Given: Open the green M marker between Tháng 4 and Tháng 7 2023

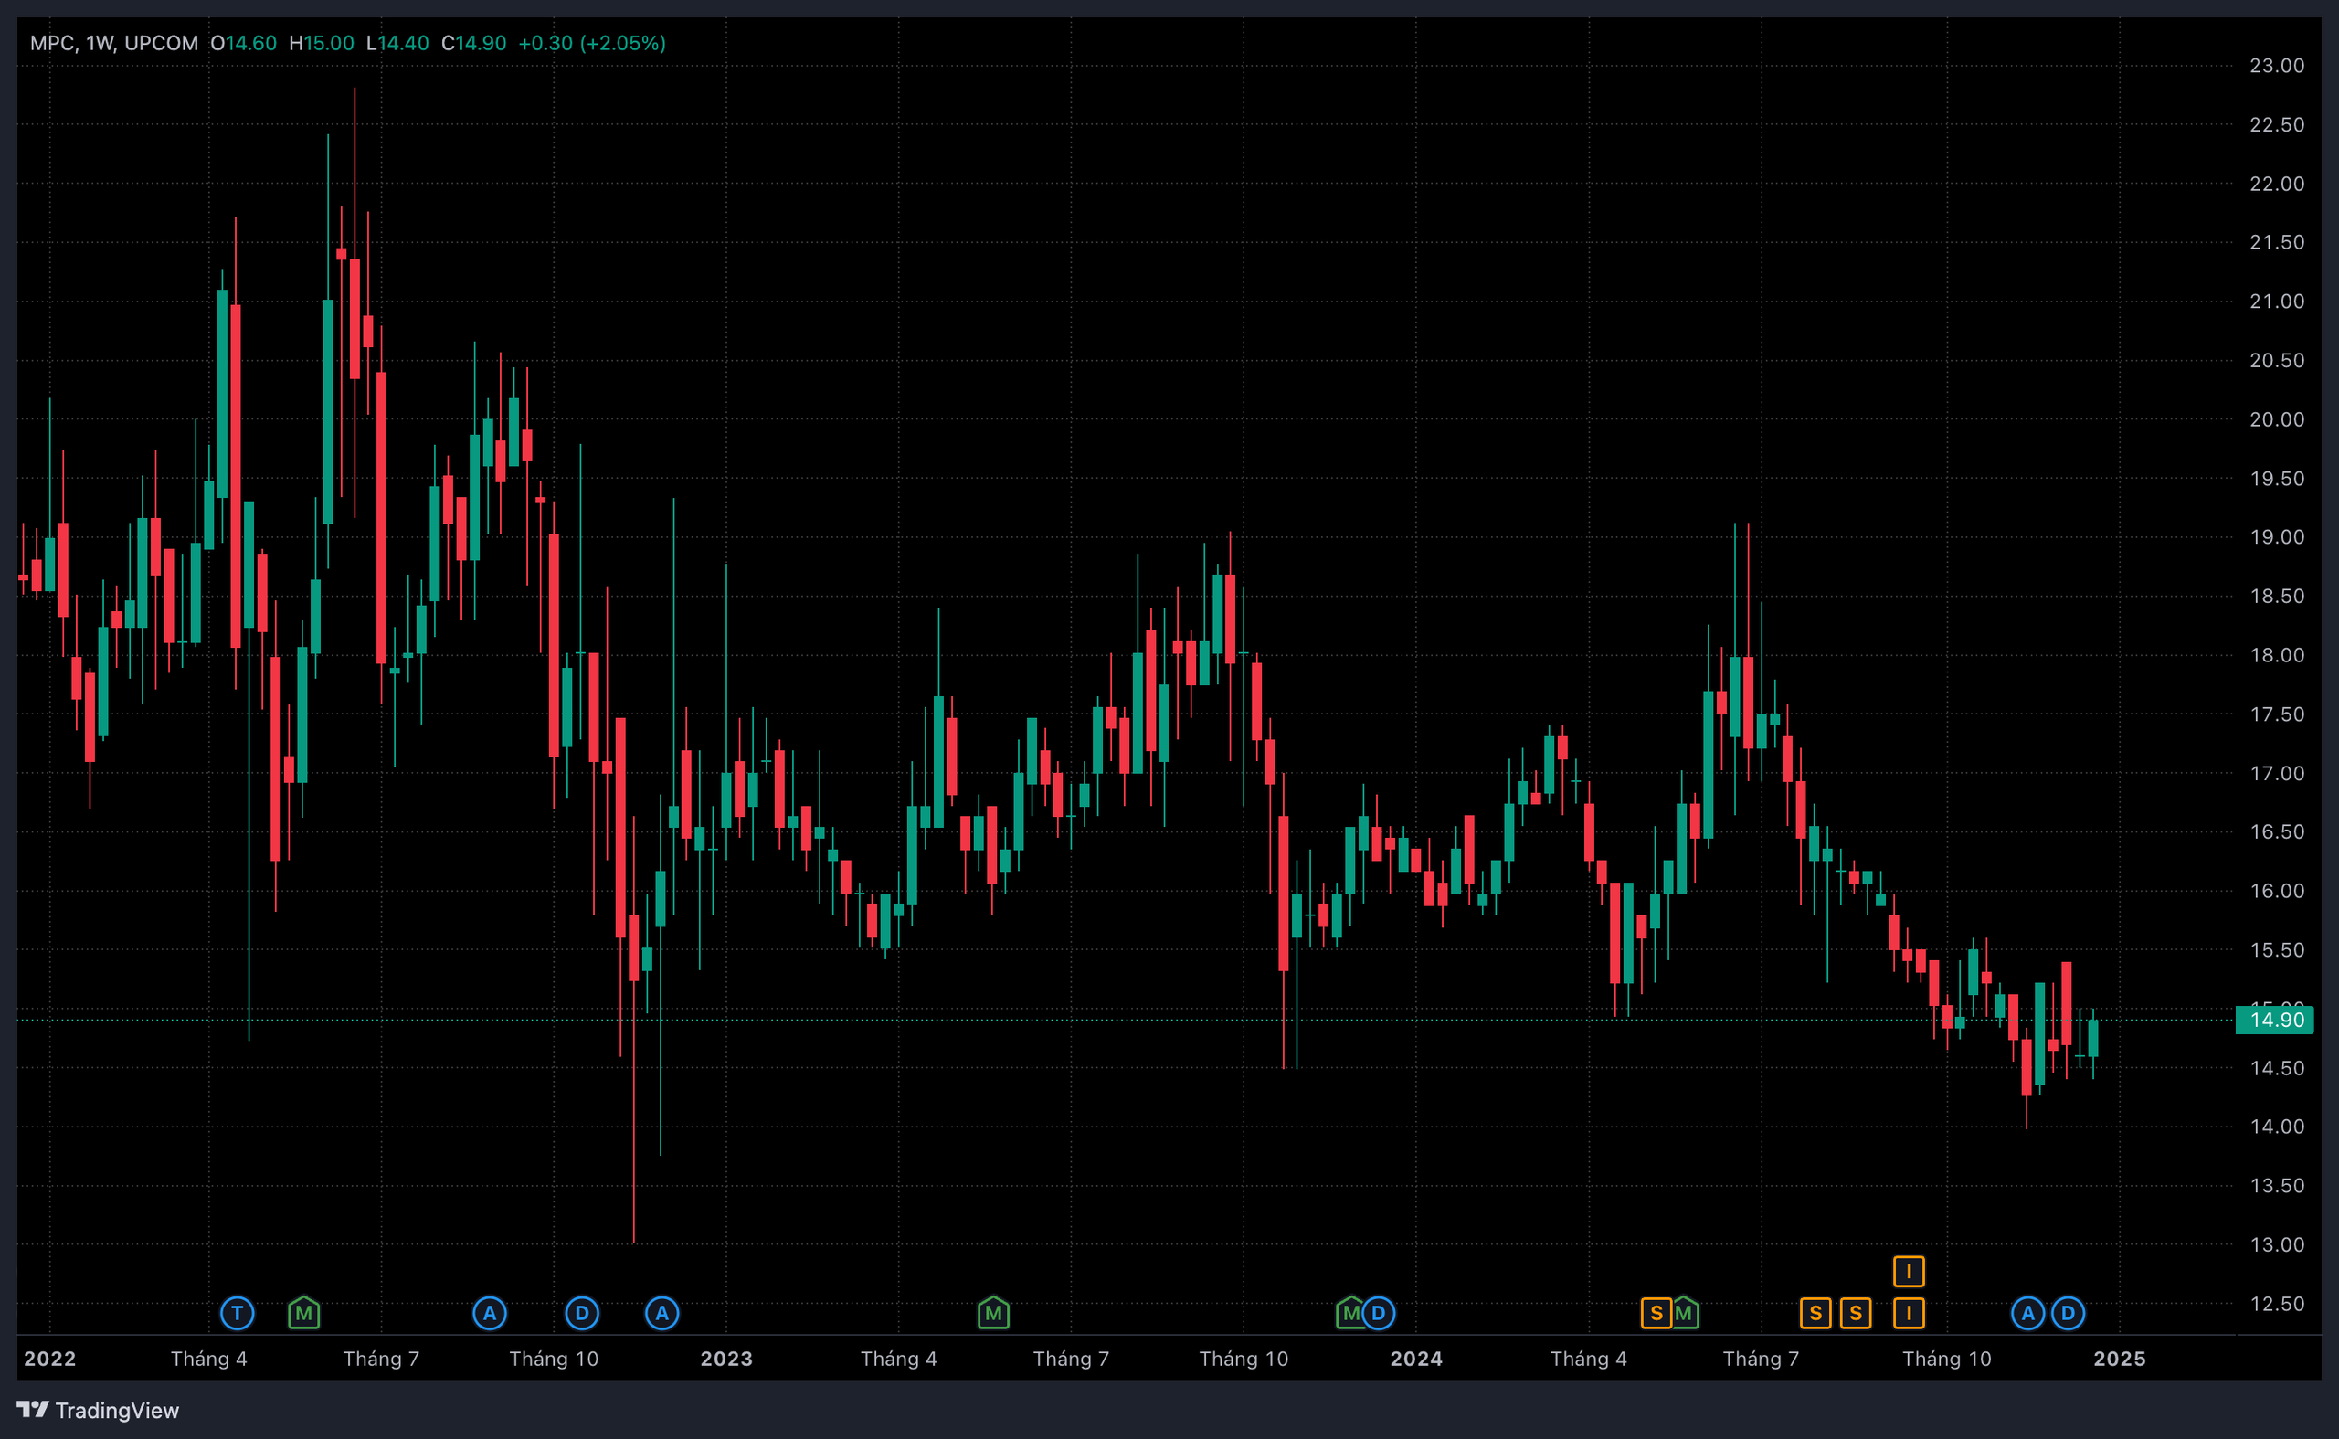Looking at the screenshot, I should click(x=992, y=1314).
